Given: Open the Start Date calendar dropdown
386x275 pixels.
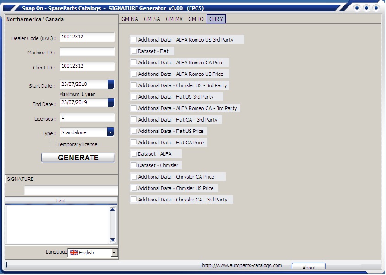Looking at the screenshot, I should tap(111, 84).
